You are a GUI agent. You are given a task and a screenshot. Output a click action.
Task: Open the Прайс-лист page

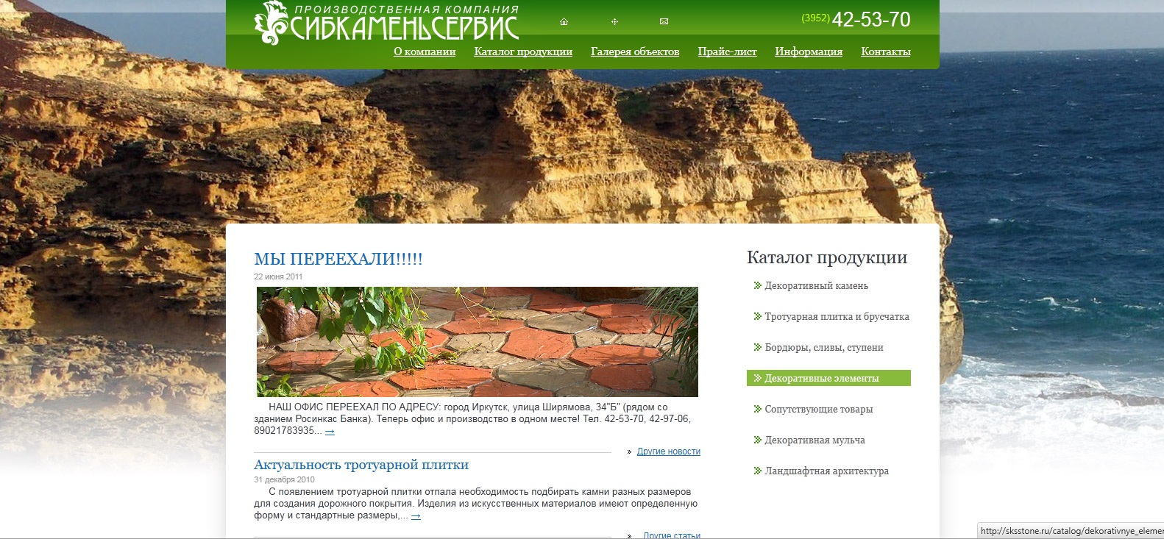point(727,51)
